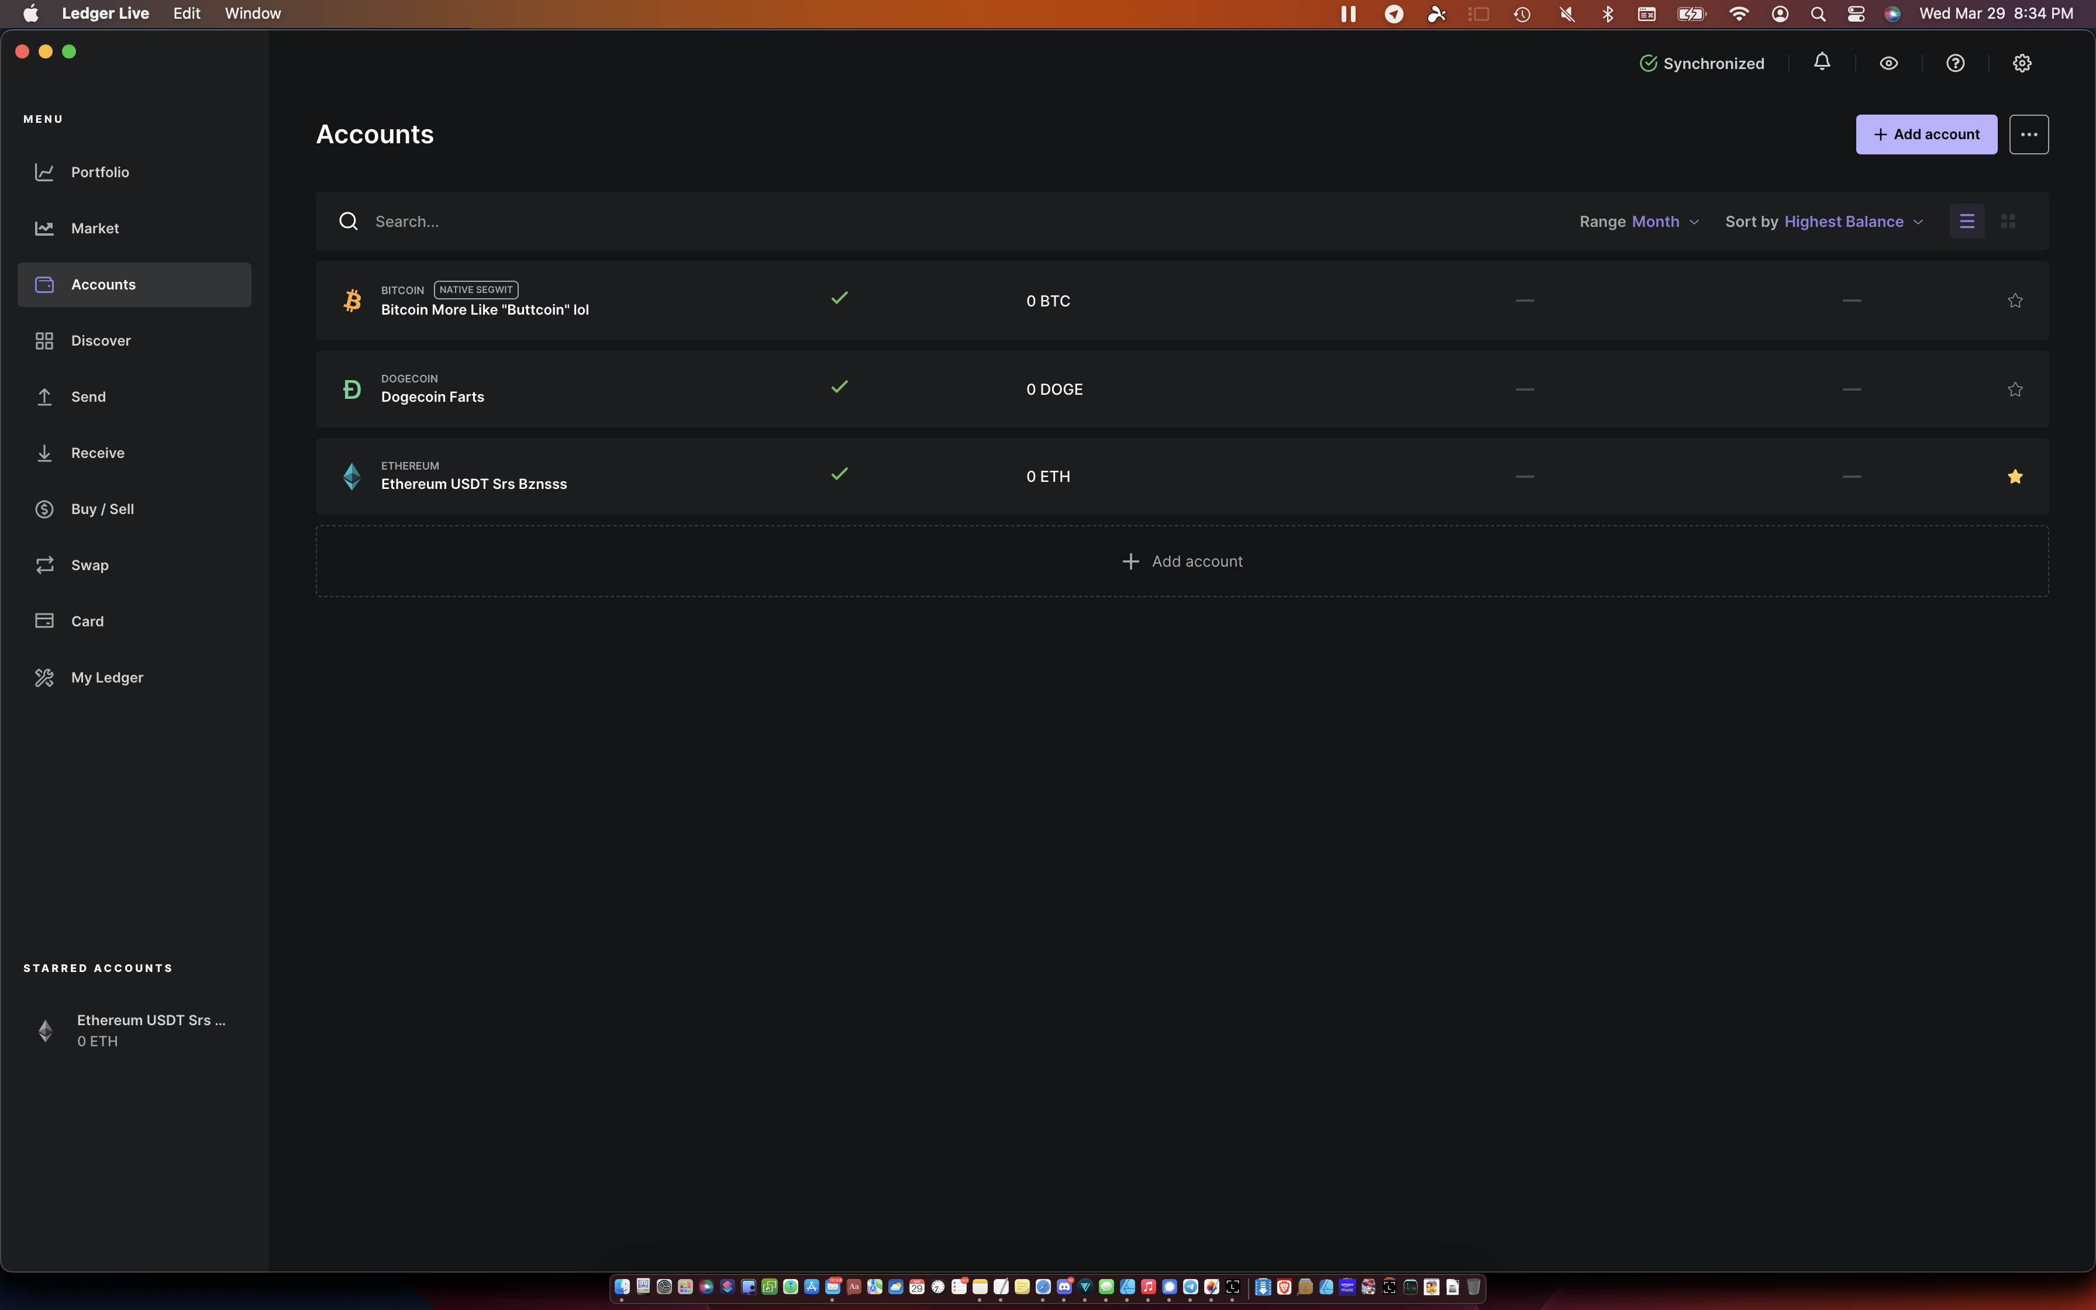The image size is (2096, 1310).
Task: Open the Swap section
Action: coord(89,565)
